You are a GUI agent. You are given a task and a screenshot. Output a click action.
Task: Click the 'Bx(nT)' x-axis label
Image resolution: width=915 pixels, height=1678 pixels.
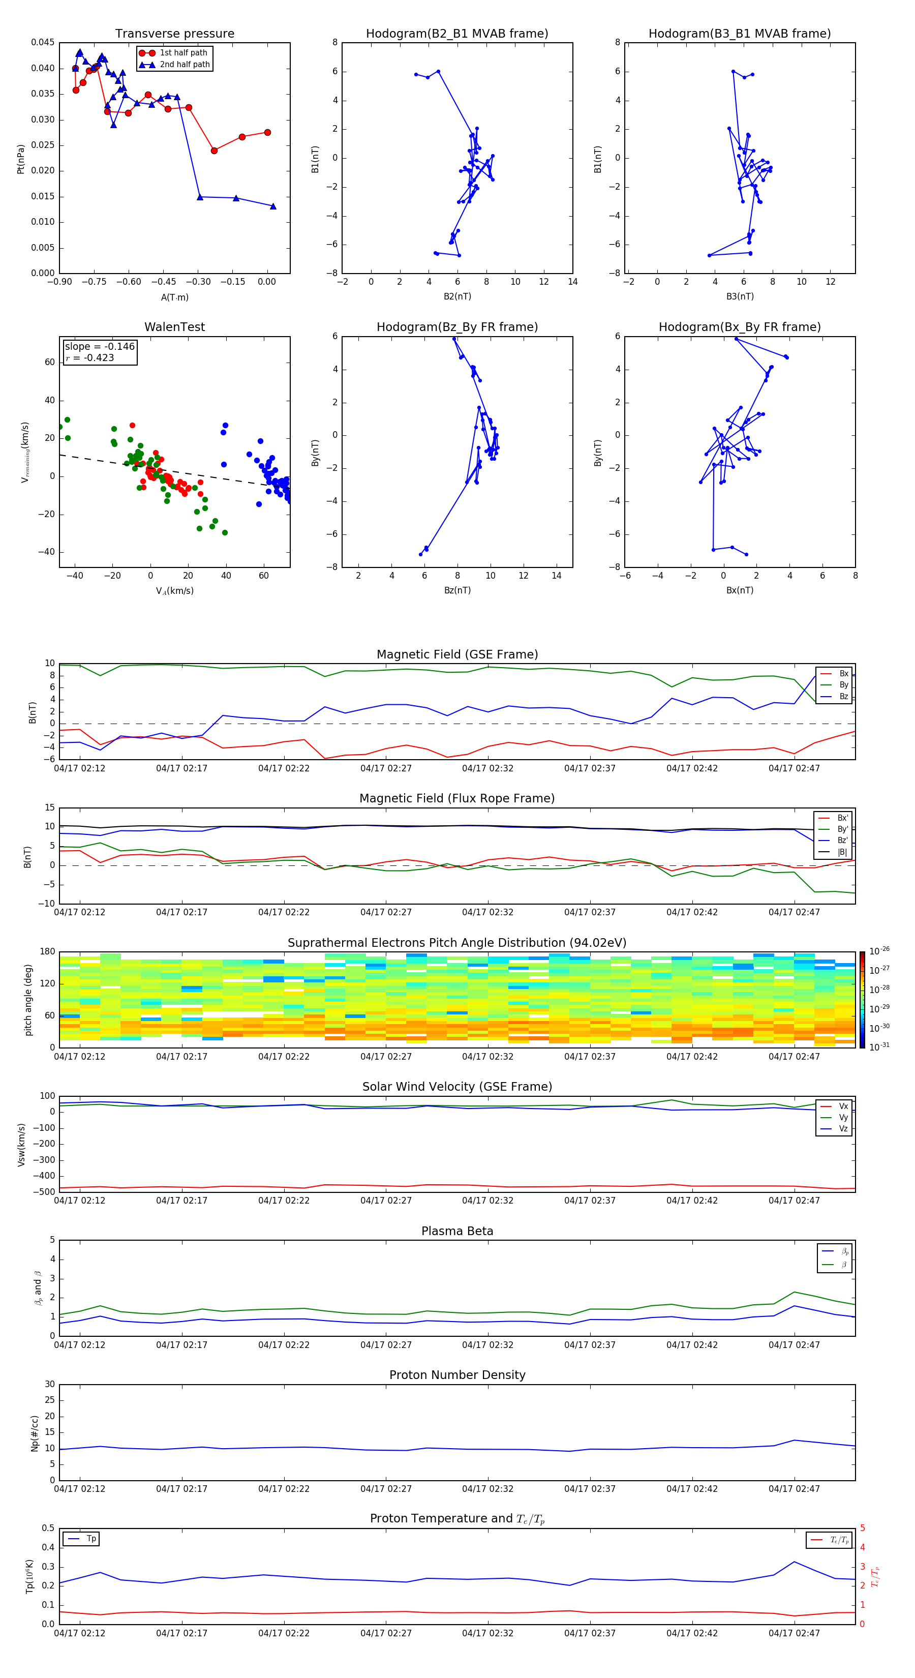pos(740,590)
